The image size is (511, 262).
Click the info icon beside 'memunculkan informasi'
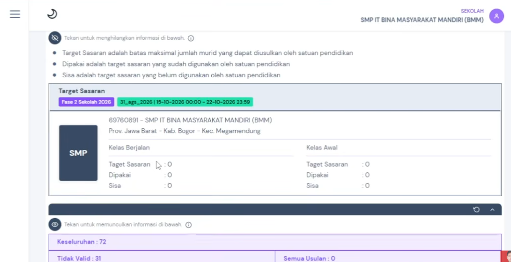tap(188, 225)
